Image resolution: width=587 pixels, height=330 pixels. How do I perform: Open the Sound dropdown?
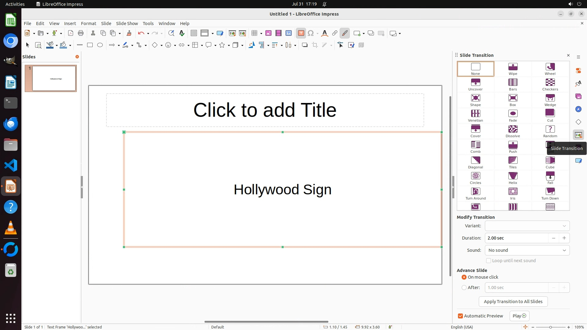[x=527, y=250]
